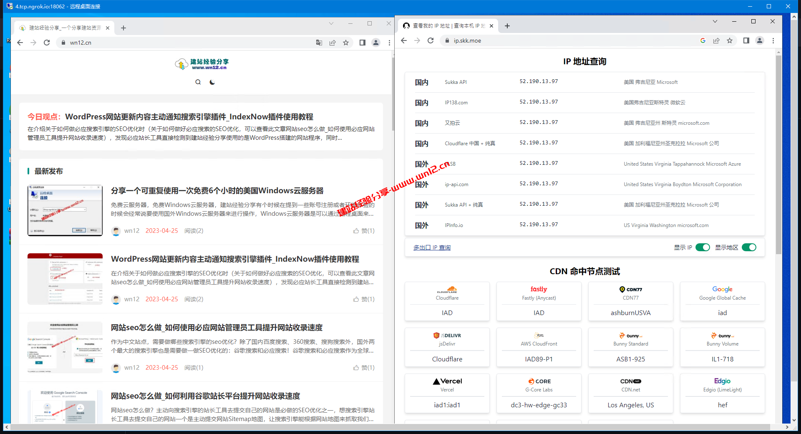The height and width of the screenshot is (434, 801).
Task: Open search with the magnifier icon on wn12.cn
Action: [198, 82]
